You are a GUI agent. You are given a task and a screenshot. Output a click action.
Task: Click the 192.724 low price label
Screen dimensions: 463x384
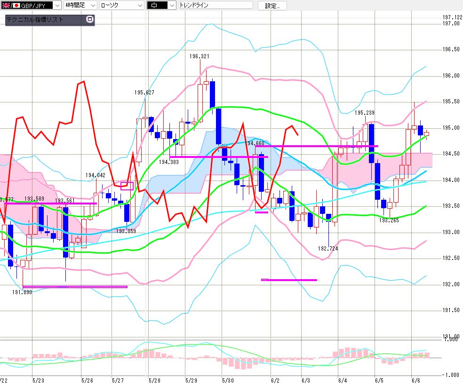tap(328, 249)
